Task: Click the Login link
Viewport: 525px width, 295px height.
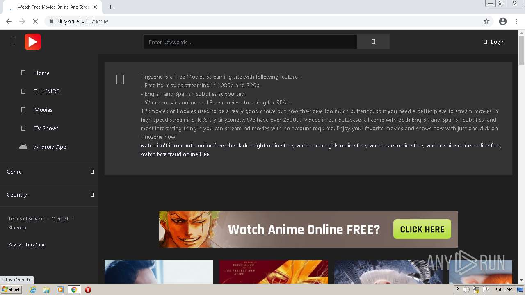Action: (498, 42)
